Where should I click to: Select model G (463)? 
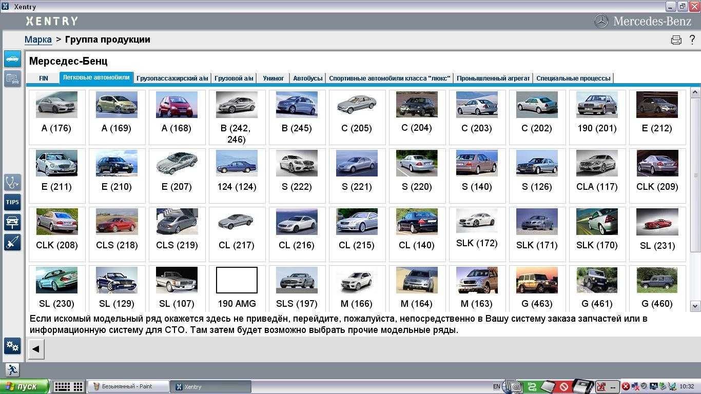(537, 288)
